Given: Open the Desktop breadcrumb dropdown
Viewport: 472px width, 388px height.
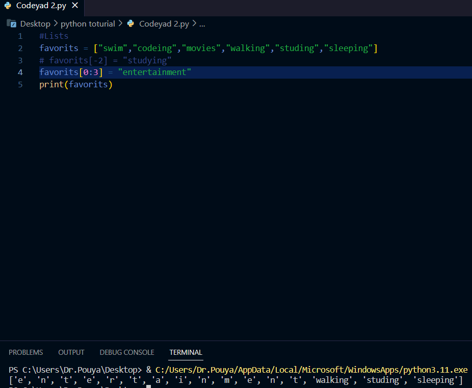Looking at the screenshot, I should [35, 23].
